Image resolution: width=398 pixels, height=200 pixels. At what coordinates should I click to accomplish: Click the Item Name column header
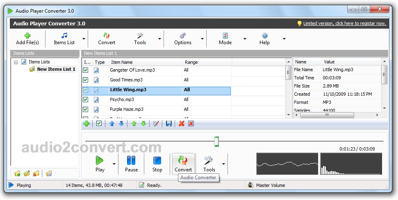click(146, 62)
